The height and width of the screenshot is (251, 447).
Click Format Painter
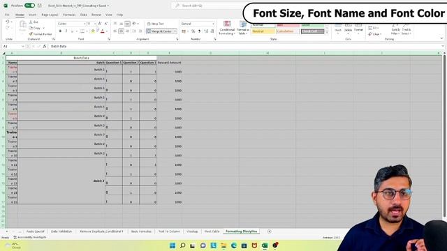41,34
